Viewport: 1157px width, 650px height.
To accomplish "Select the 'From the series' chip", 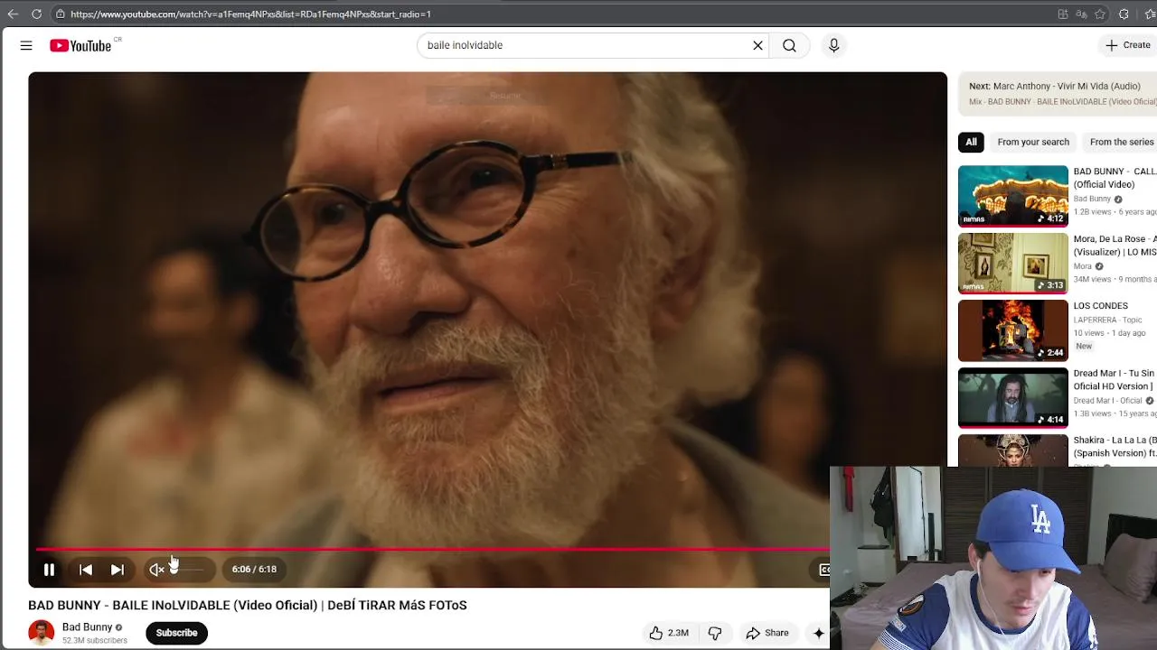I will [x=1121, y=142].
